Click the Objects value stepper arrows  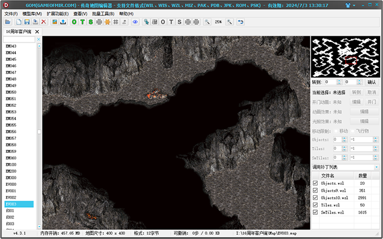point(344,139)
